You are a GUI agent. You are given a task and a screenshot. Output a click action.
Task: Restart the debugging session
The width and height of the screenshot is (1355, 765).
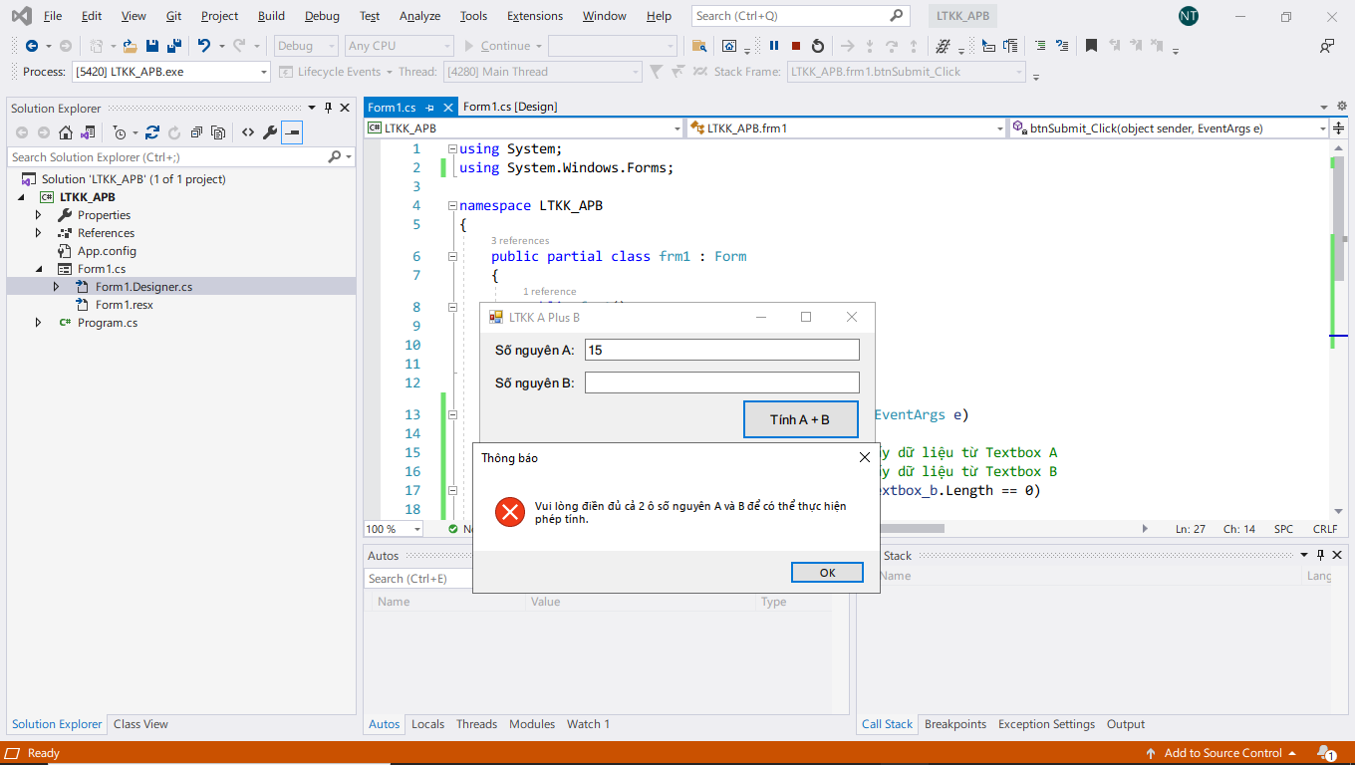pos(818,46)
